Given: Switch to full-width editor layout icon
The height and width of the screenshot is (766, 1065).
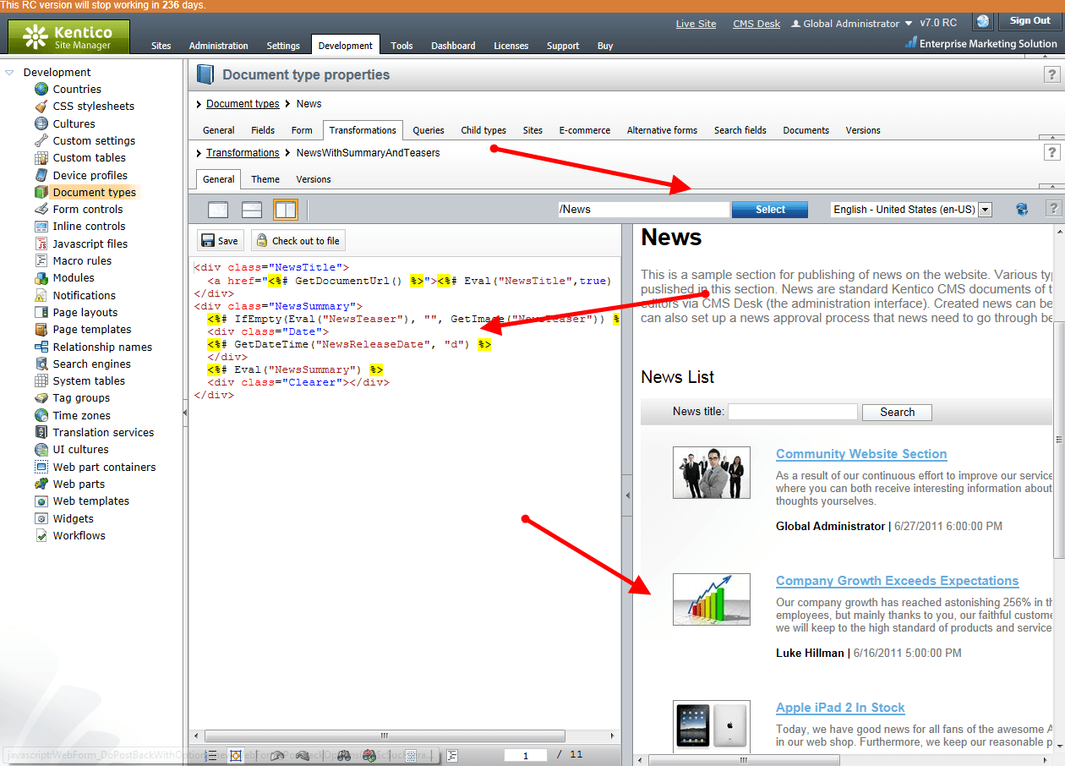Looking at the screenshot, I should pos(218,210).
